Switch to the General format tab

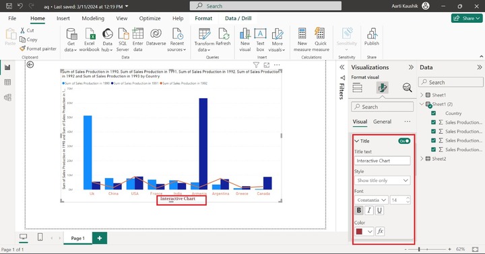tap(382, 122)
